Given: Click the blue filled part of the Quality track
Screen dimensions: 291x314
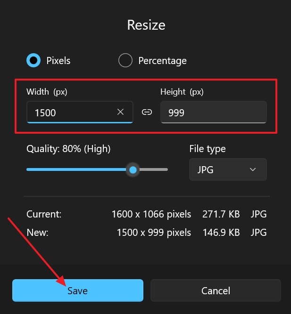Looking at the screenshot, I should (x=75, y=169).
